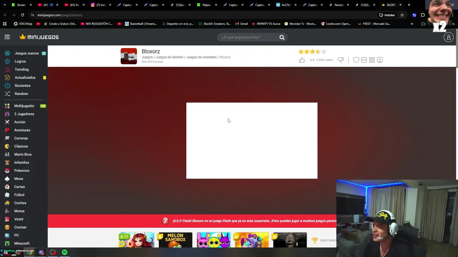Select the Carreras category
Image resolution: width=458 pixels, height=257 pixels.
[x=21, y=138]
